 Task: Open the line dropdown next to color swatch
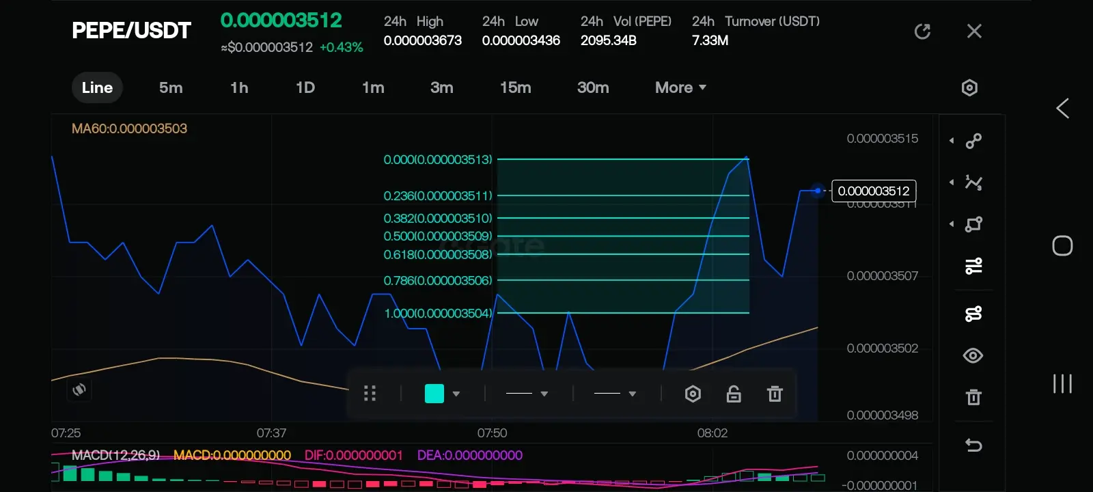(527, 394)
